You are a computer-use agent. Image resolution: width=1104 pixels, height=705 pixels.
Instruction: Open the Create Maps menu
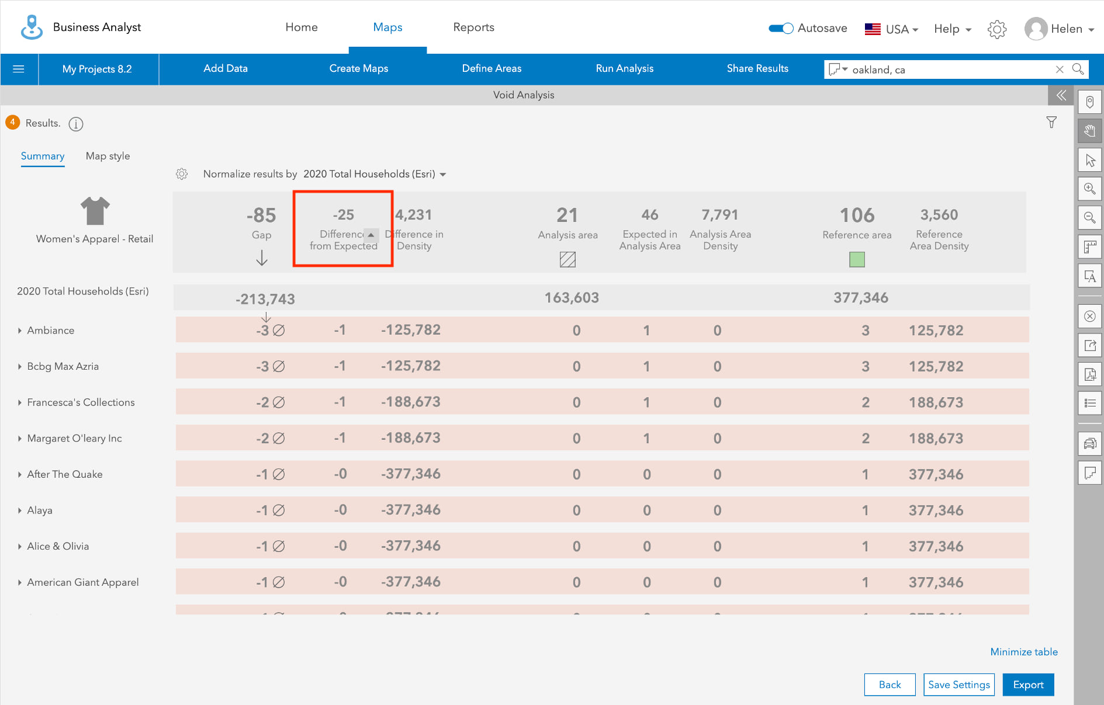pyautogui.click(x=359, y=69)
